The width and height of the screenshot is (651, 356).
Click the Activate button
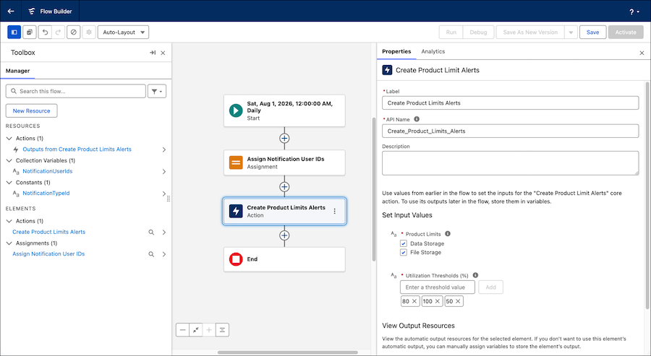pos(626,32)
